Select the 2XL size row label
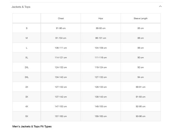The image size is (174, 132). (x=27, y=68)
